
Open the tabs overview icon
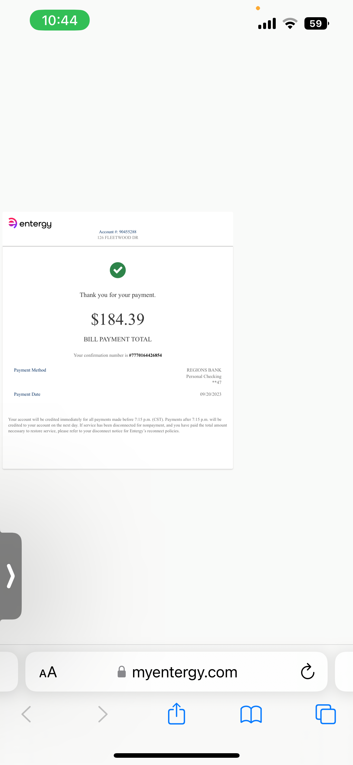pos(326,714)
